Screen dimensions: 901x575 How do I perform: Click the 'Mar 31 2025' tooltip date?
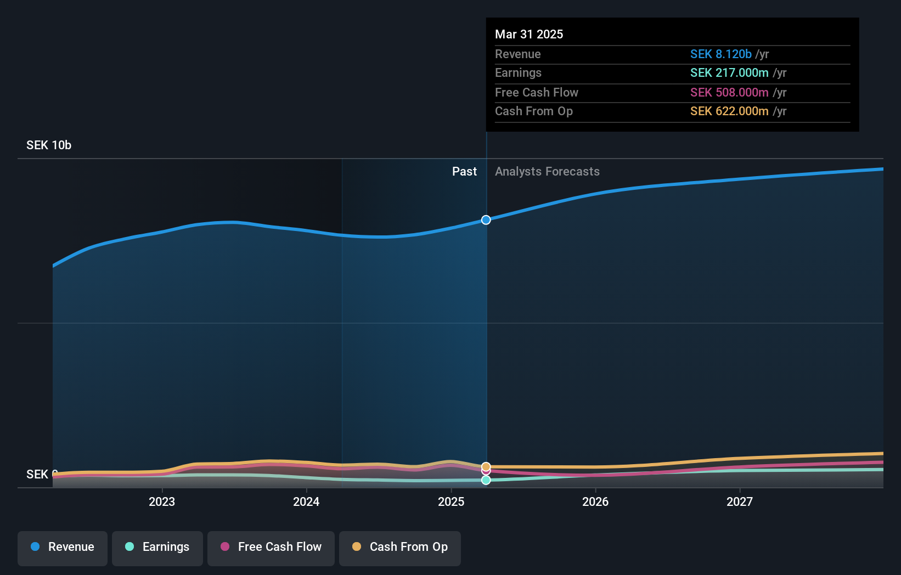point(529,34)
